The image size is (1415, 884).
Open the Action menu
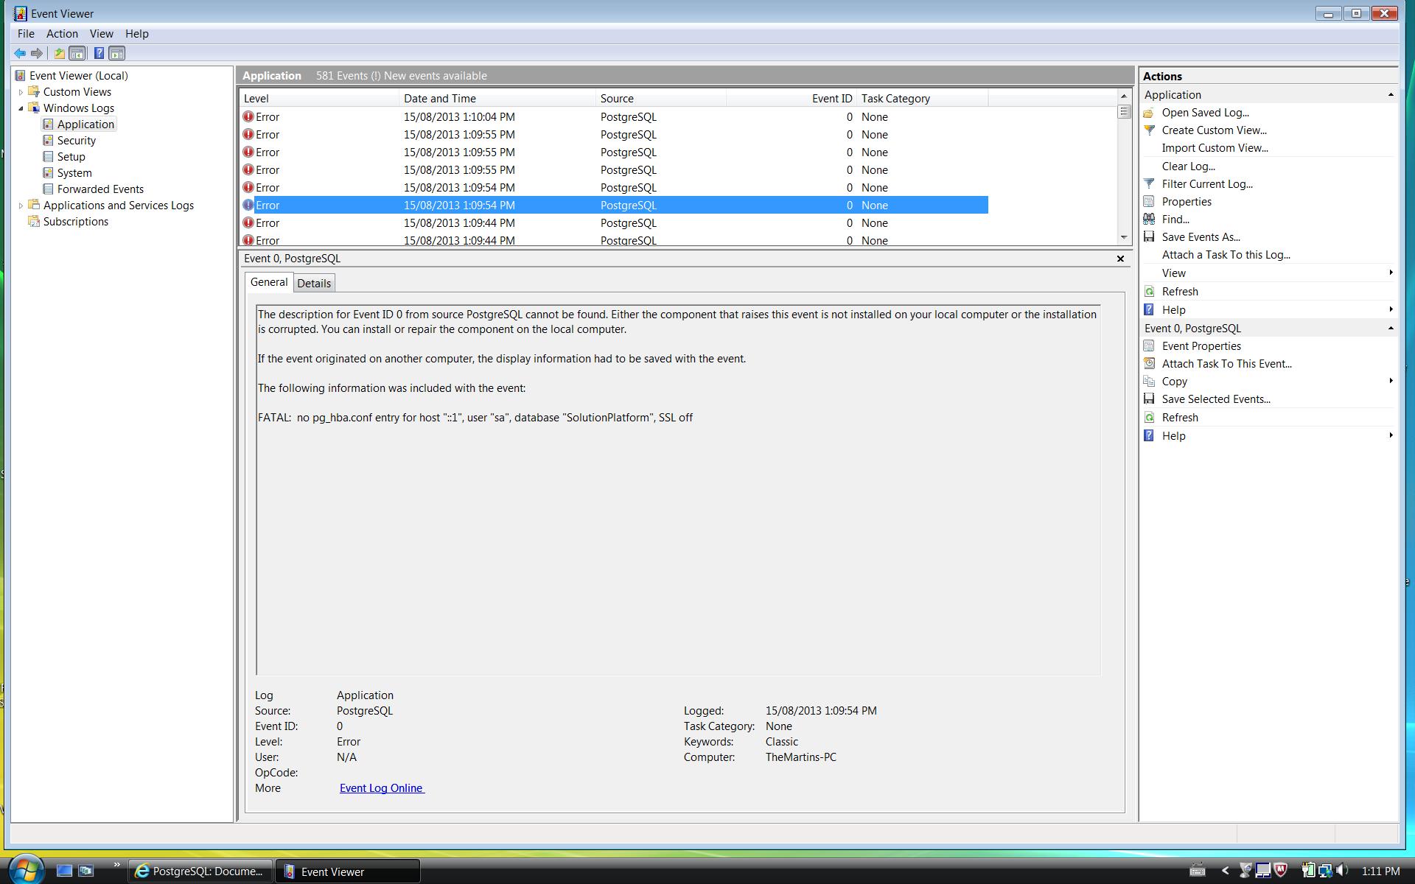pyautogui.click(x=62, y=34)
